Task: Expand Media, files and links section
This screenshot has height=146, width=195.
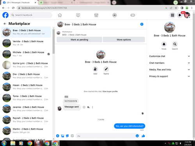Action: pos(170,70)
